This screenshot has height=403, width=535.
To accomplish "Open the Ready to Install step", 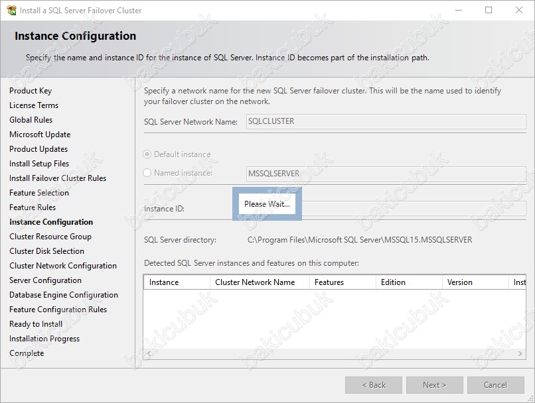I will pyautogui.click(x=35, y=324).
